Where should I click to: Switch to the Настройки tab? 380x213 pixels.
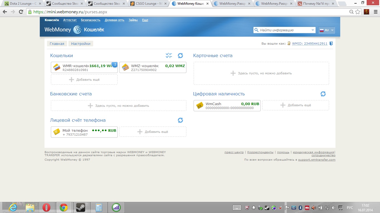point(81,44)
